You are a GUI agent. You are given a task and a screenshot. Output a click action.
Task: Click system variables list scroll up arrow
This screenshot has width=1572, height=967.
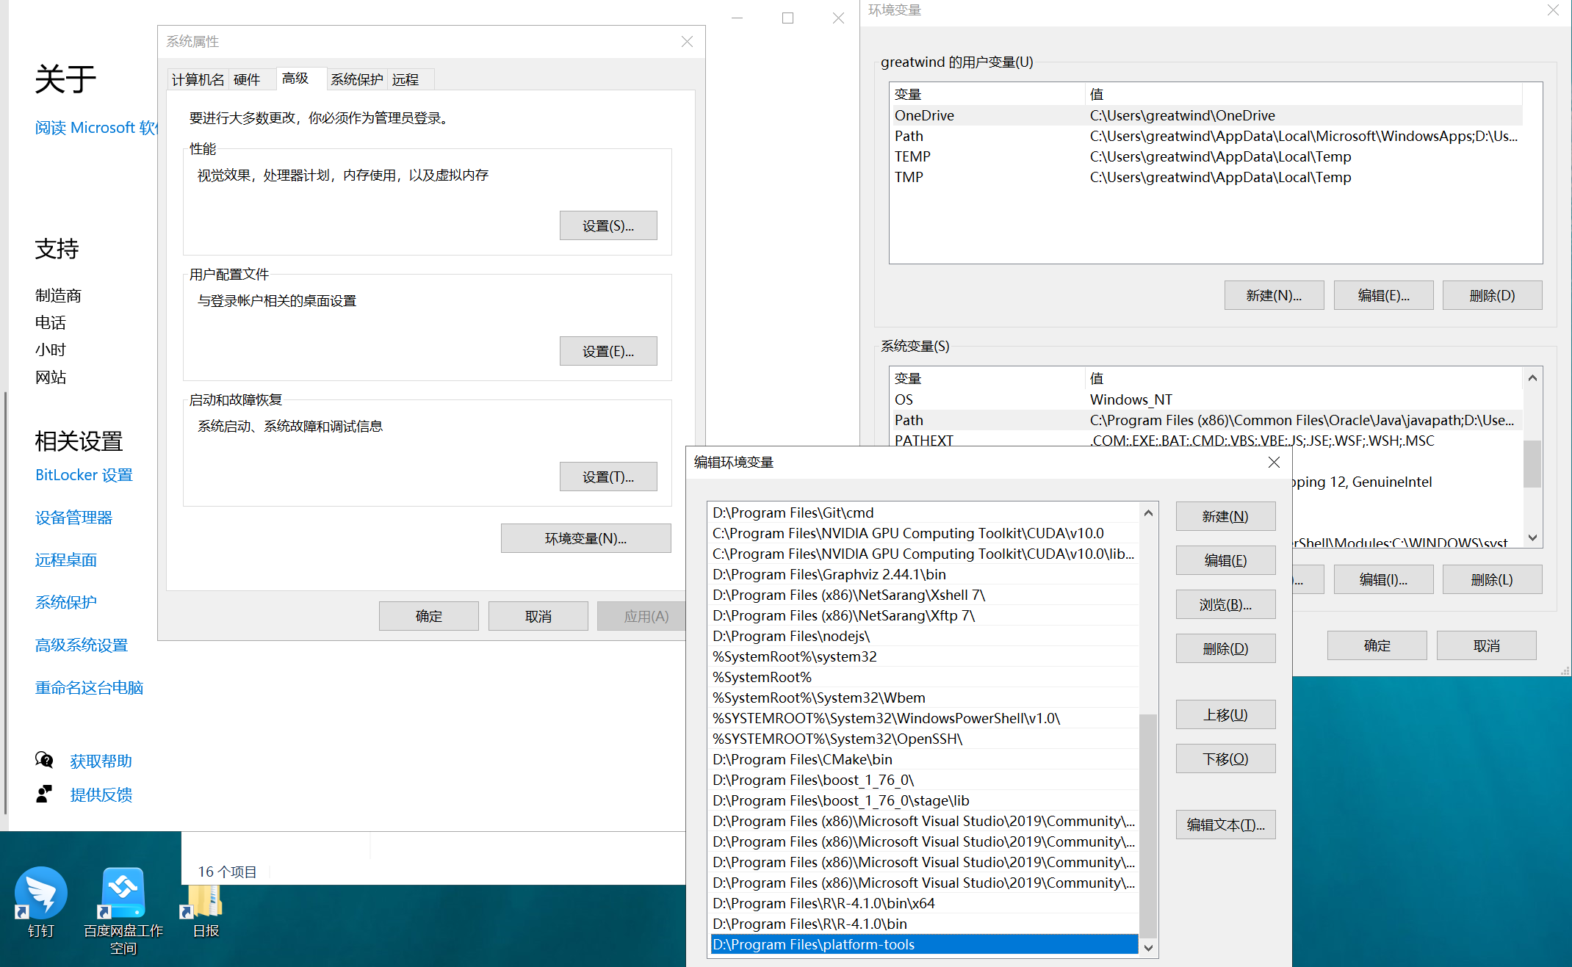pyautogui.click(x=1532, y=377)
